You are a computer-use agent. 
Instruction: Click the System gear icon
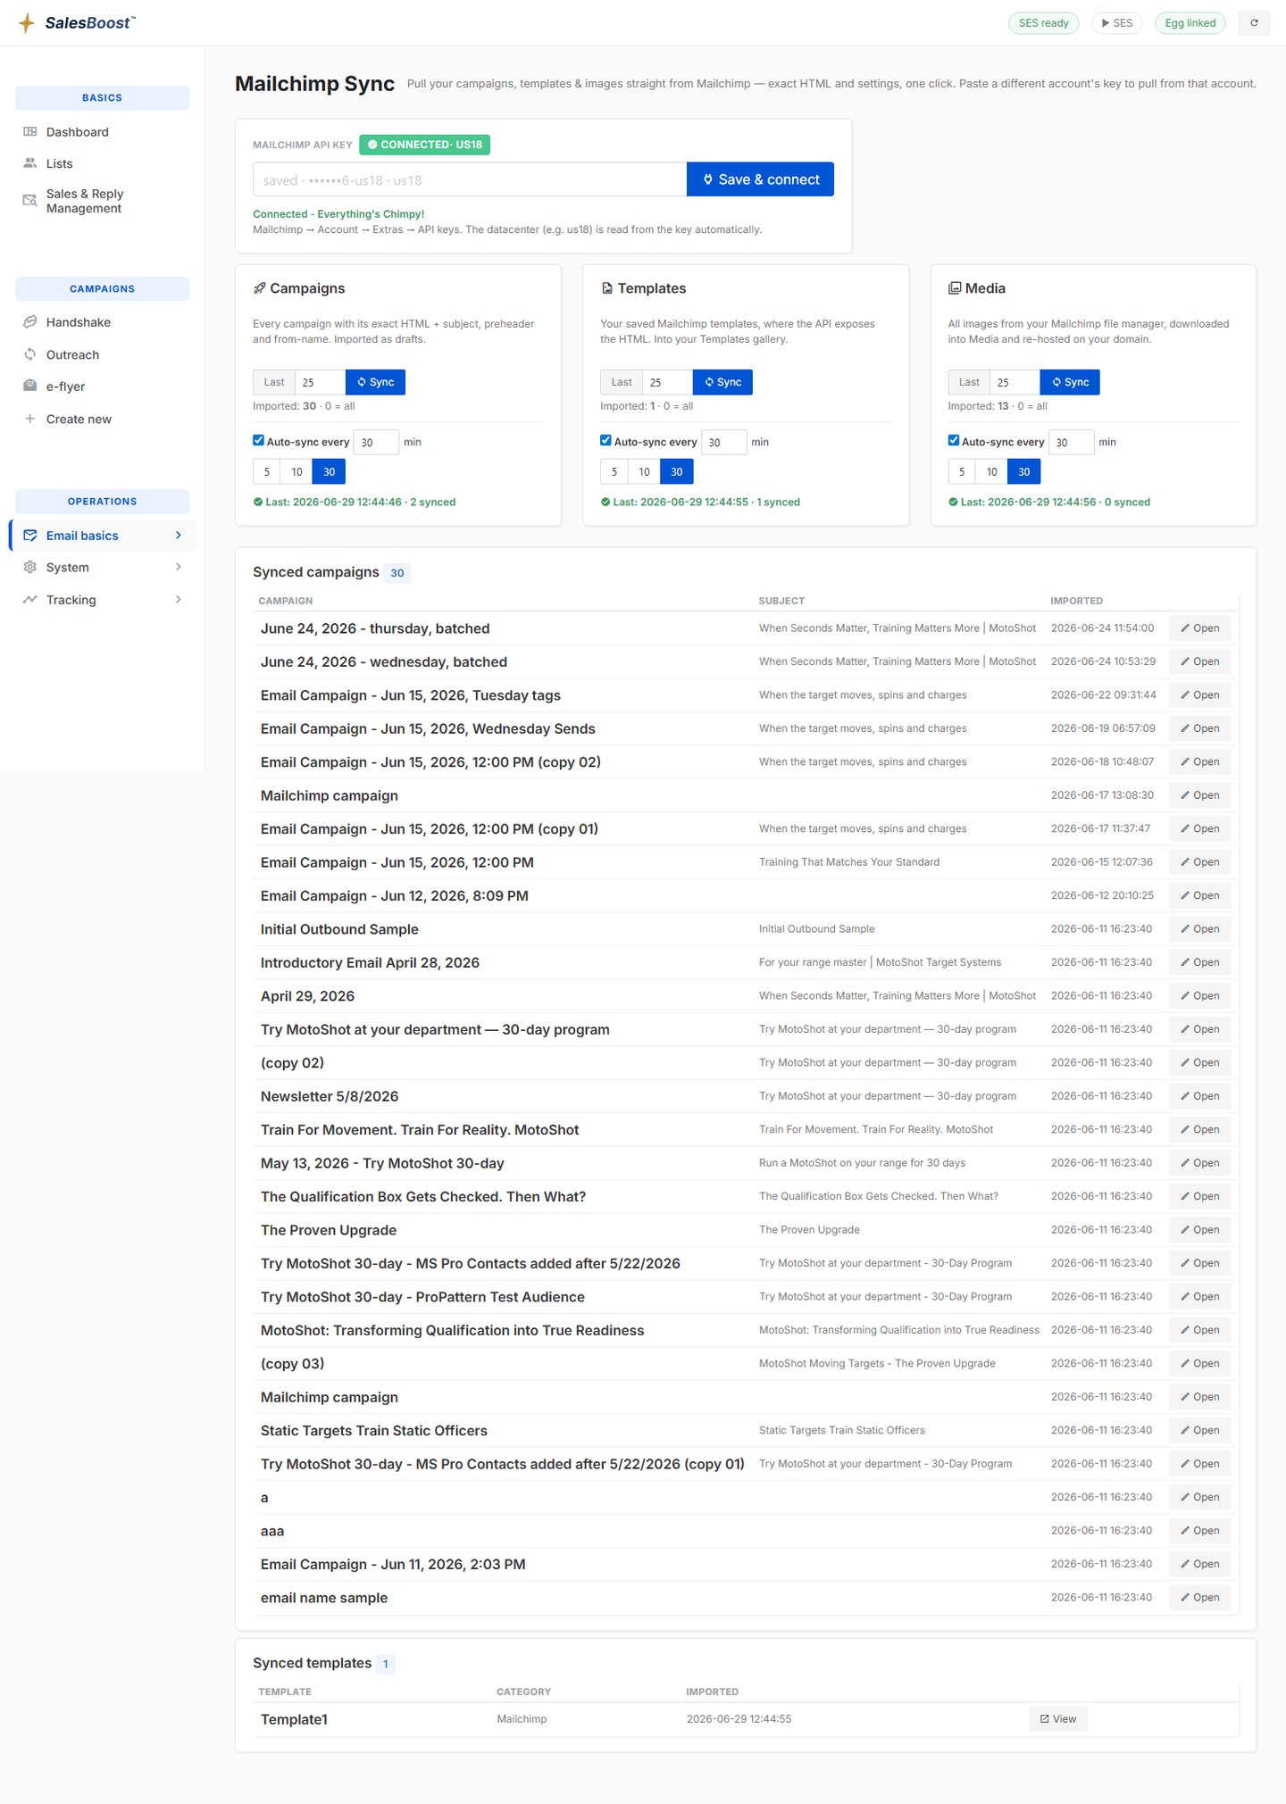[30, 568]
